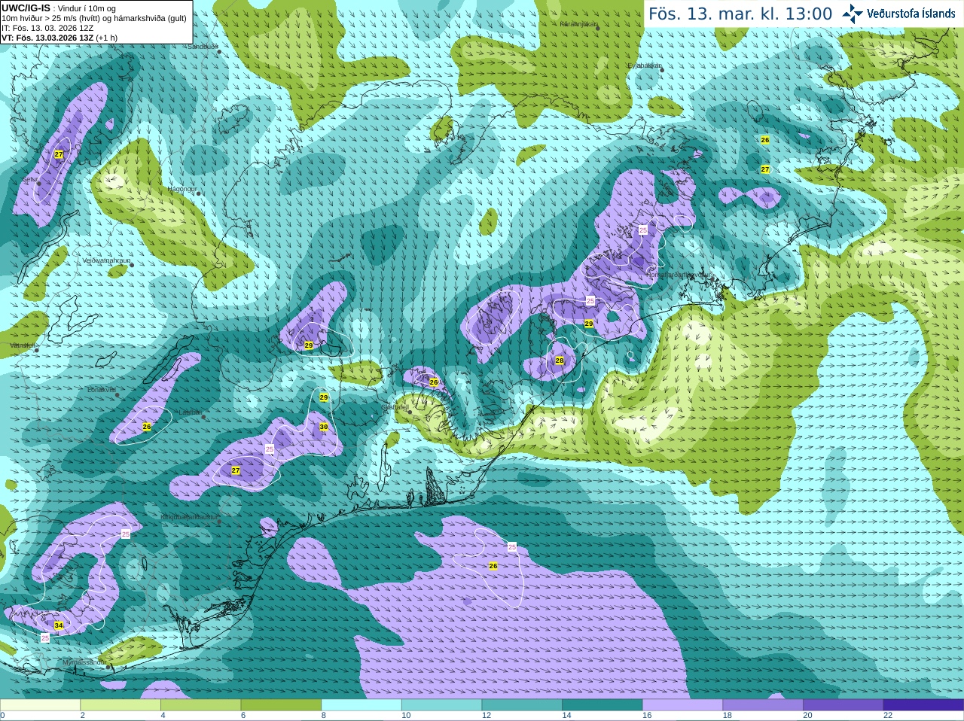The height and width of the screenshot is (721, 964).
Task: Pick the 2–4 m/s legend swatch
Action: pyautogui.click(x=120, y=705)
